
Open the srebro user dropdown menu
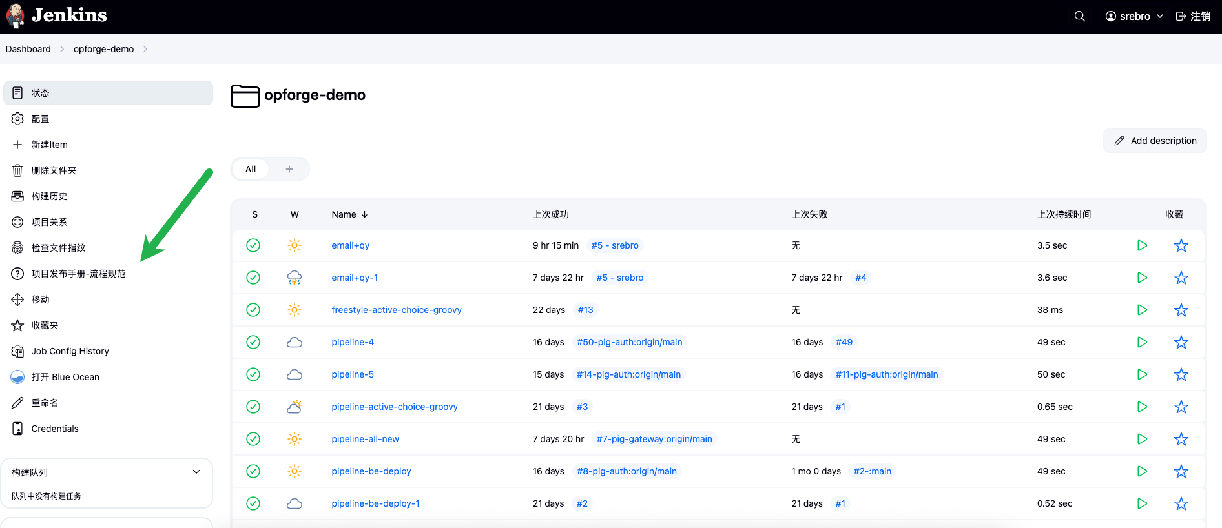pos(1134,16)
